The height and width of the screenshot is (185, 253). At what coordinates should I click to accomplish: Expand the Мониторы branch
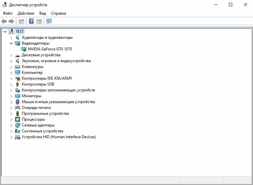point(11,96)
